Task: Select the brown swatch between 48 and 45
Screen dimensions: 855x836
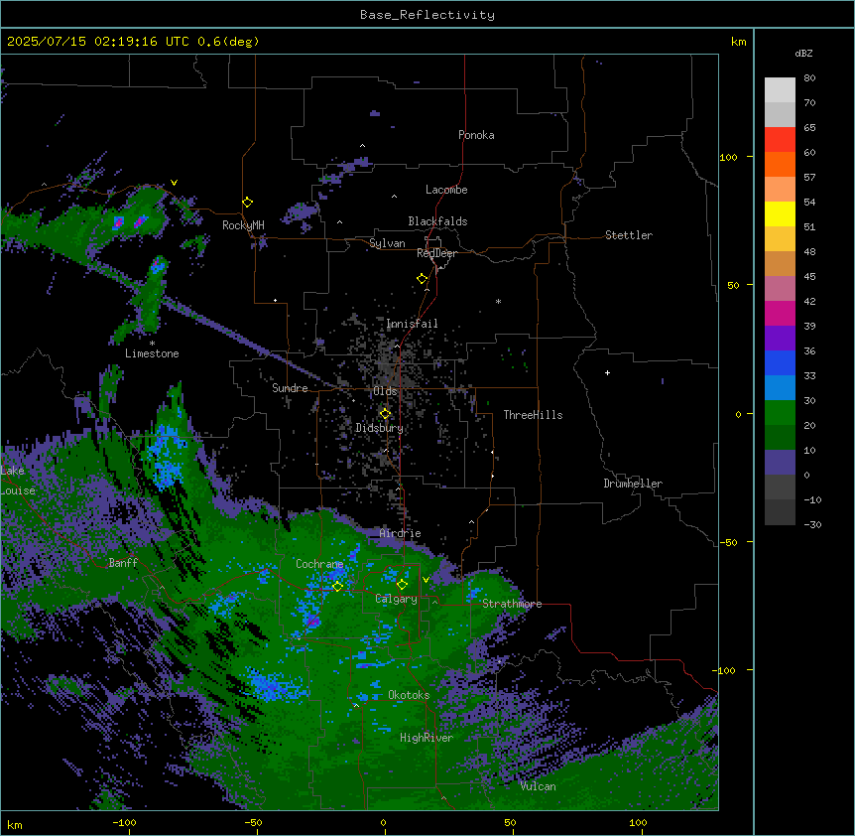Action: [x=780, y=263]
